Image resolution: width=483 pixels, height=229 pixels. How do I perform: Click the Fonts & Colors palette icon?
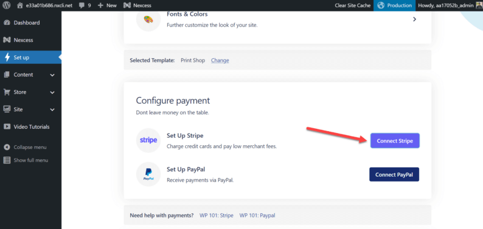pos(148,19)
